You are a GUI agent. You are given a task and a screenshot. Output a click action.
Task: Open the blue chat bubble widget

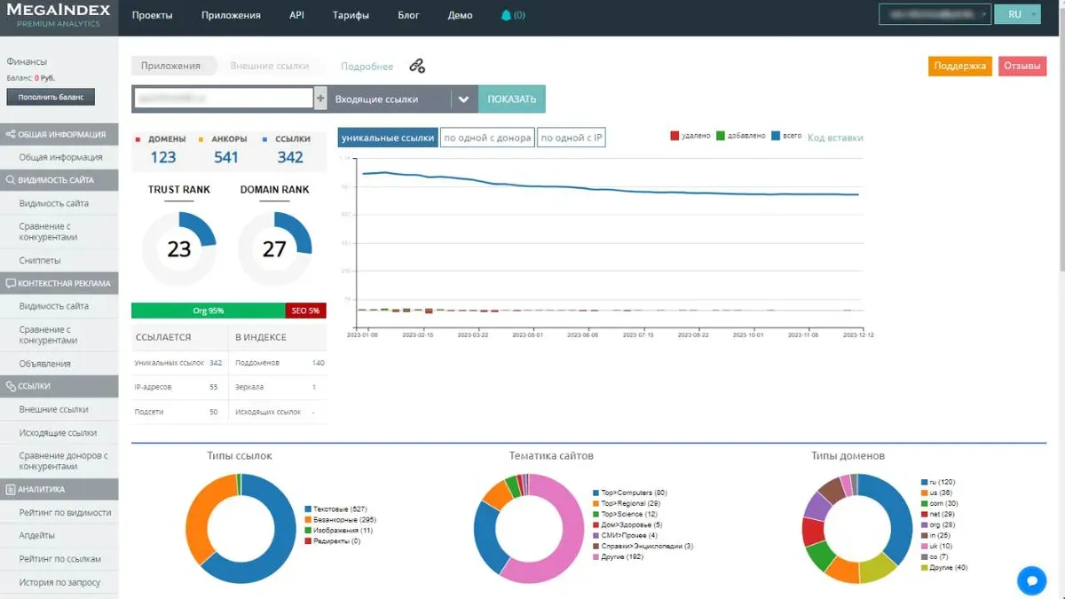coord(1031,580)
